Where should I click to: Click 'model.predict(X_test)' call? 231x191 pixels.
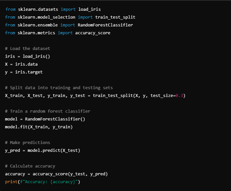click(54, 151)
